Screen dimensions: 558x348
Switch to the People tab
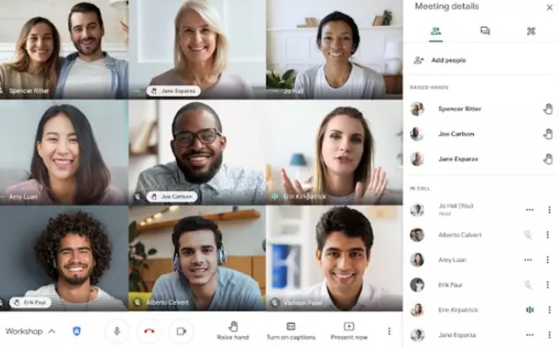pyautogui.click(x=435, y=31)
